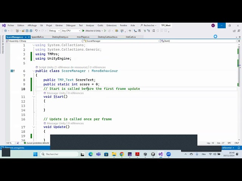Click the CRLF line ending indicator
The height and width of the screenshot is (181, 242).
click(237, 143)
